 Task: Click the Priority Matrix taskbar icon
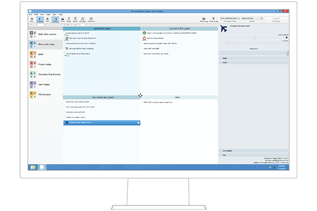point(42,167)
